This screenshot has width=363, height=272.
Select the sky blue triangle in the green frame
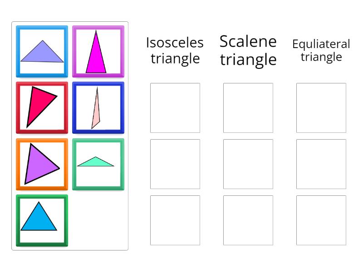click(42, 220)
